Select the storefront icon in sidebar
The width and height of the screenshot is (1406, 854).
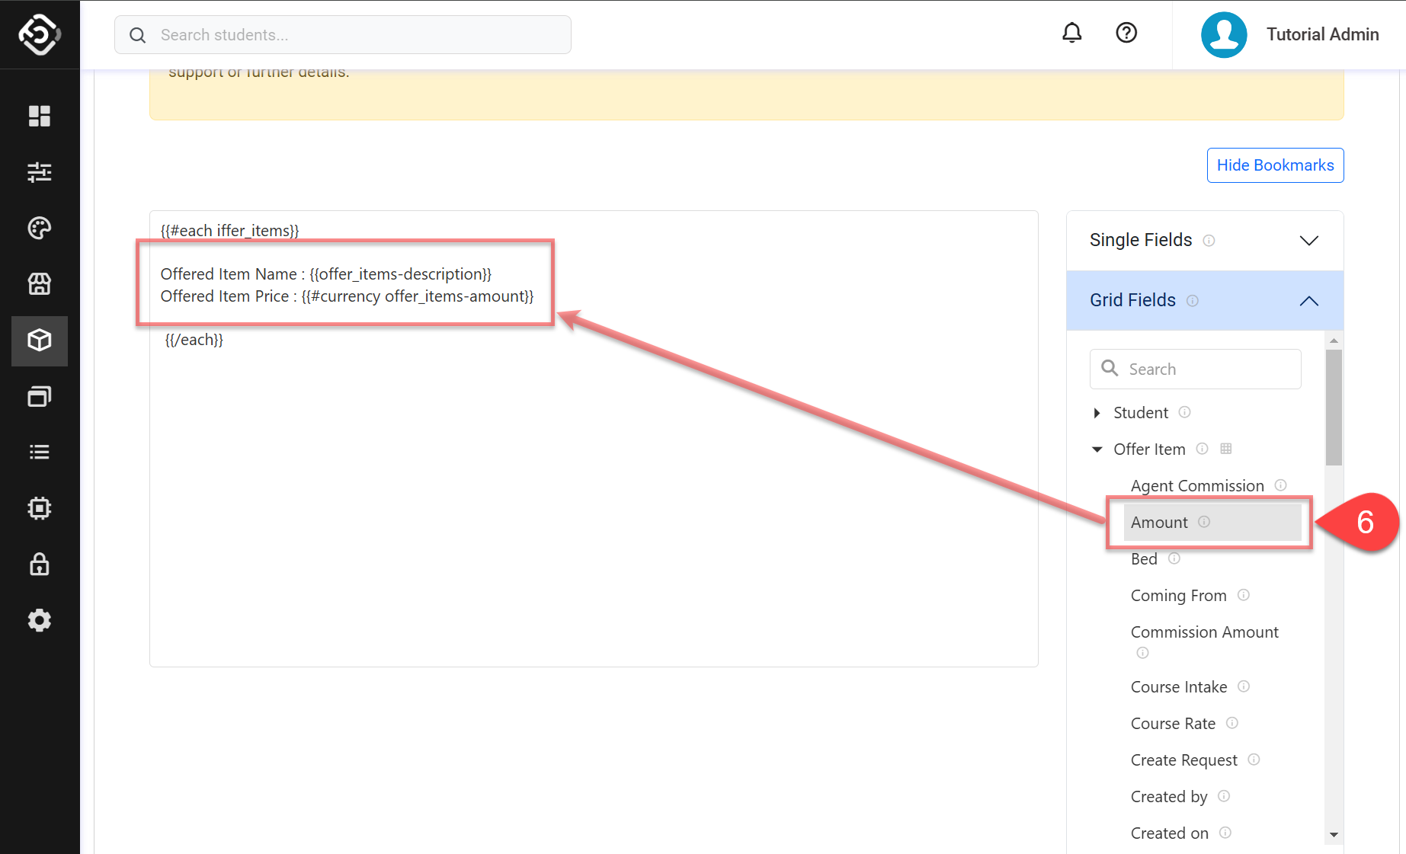coord(40,284)
